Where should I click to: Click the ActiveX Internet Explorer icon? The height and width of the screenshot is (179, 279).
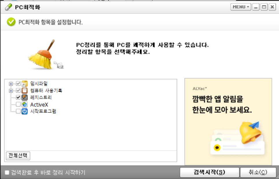click(x=25, y=104)
